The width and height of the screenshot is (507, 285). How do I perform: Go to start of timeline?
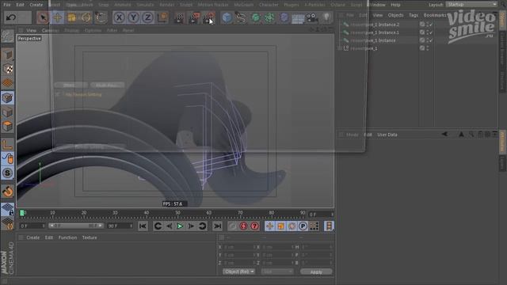[x=143, y=226]
